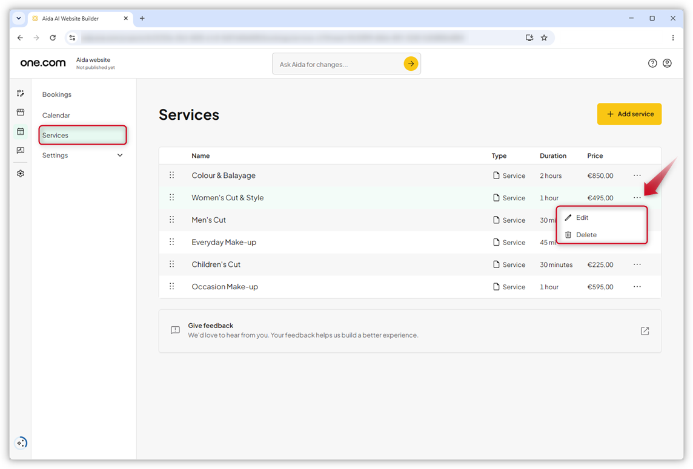Click the Give feedback heading
Image resolution: width=693 pixels, height=469 pixels.
coord(210,326)
